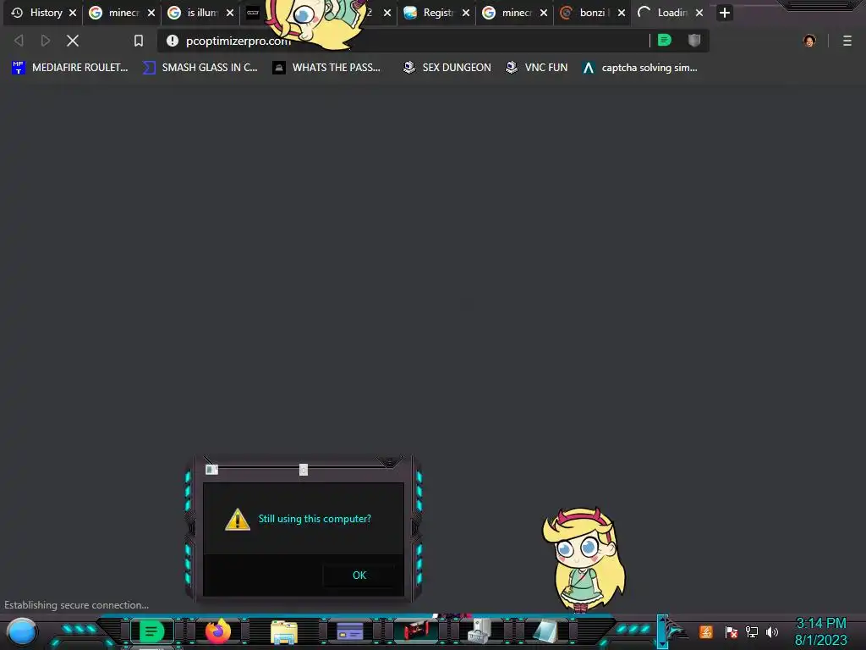866x650 pixels.
Task: Click the 'Still using this computer?' message text
Action: (x=315, y=519)
